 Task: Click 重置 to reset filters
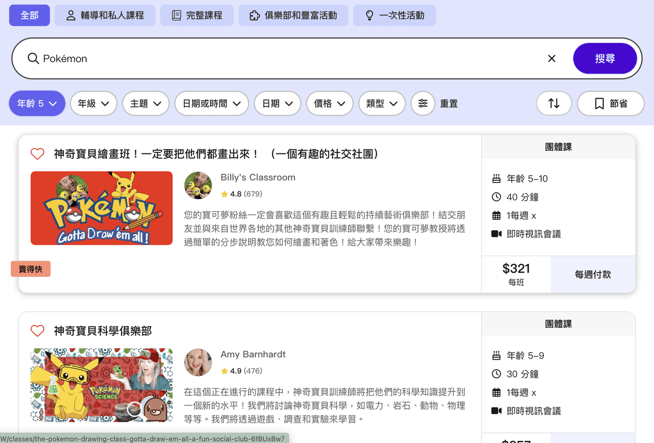[449, 103]
